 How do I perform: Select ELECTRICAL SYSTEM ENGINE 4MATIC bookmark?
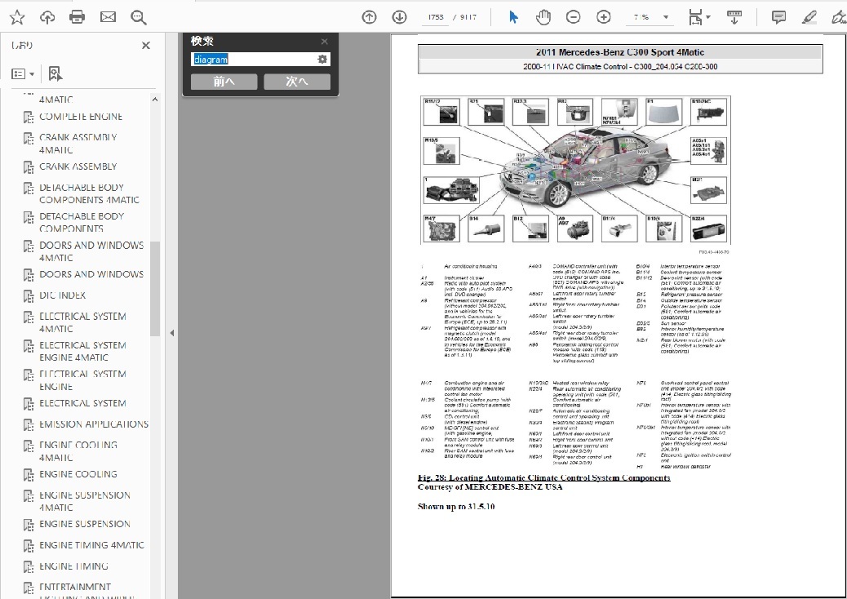click(82, 352)
